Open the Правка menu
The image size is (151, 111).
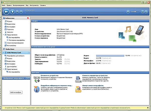(9, 5)
